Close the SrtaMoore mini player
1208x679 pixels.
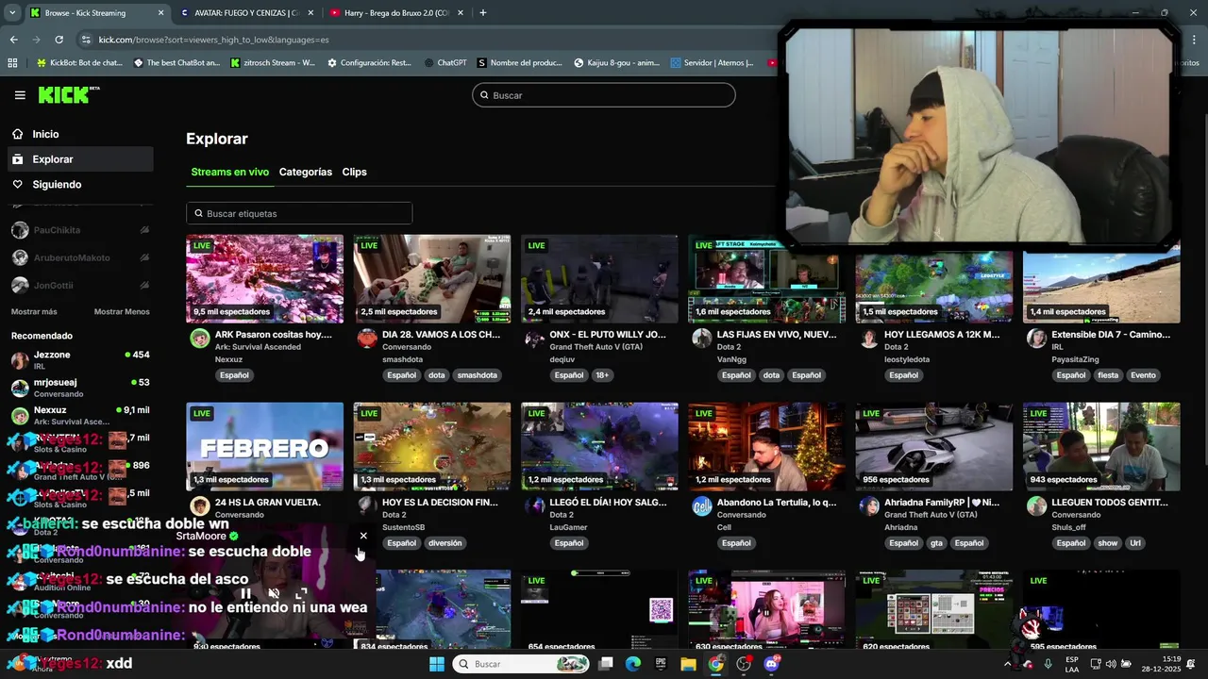click(363, 536)
